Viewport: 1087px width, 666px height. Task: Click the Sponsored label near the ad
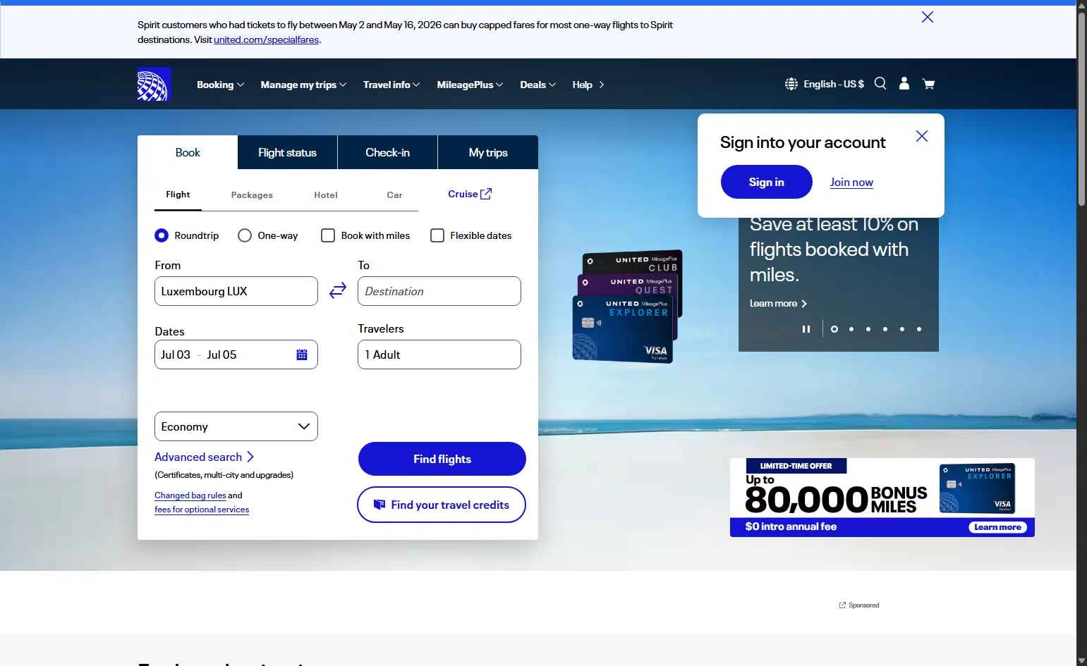859,605
